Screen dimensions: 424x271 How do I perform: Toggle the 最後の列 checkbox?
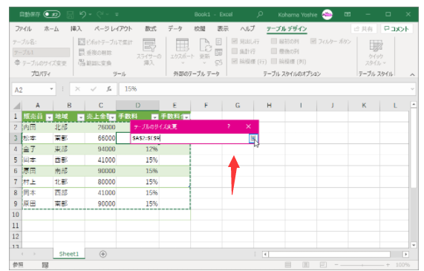[x=274, y=51]
